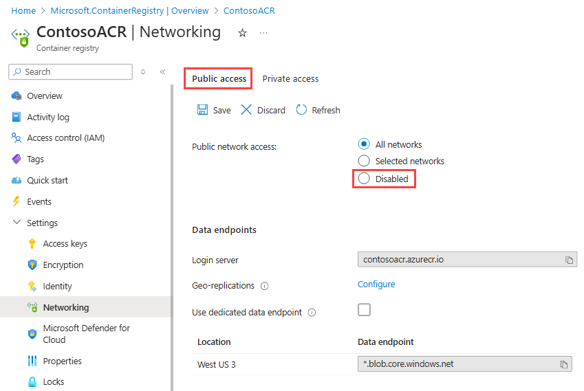Select the All networks radio option
Viewport: 584px width, 391px height.
[x=365, y=144]
